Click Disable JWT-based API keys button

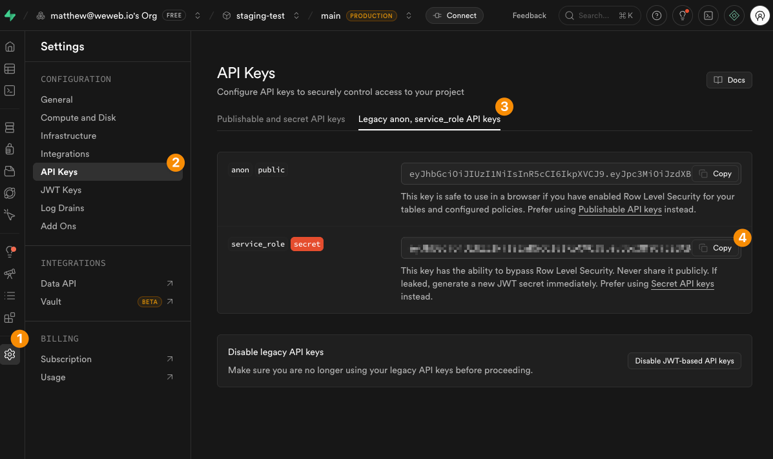point(685,361)
